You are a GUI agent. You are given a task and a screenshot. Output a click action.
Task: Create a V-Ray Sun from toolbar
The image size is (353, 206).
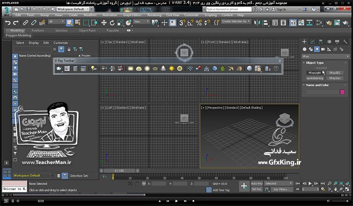point(172,68)
